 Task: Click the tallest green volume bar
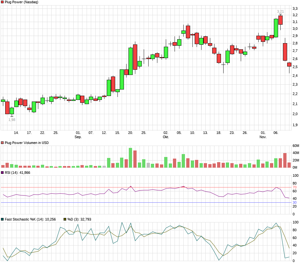click(130, 158)
